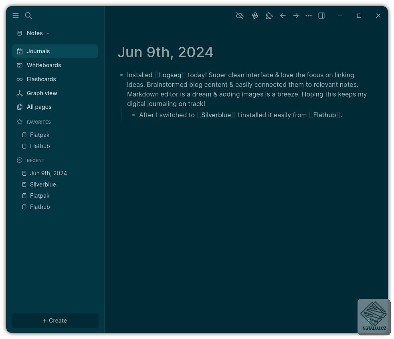
Task: Open All pages in the sidebar
Action: pyautogui.click(x=55, y=107)
